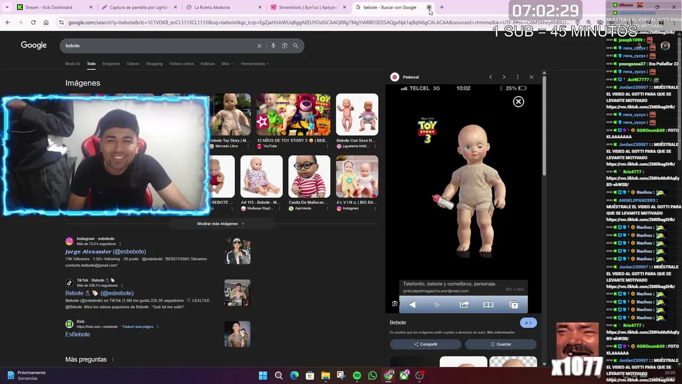Clear the Google search box text

259,46
